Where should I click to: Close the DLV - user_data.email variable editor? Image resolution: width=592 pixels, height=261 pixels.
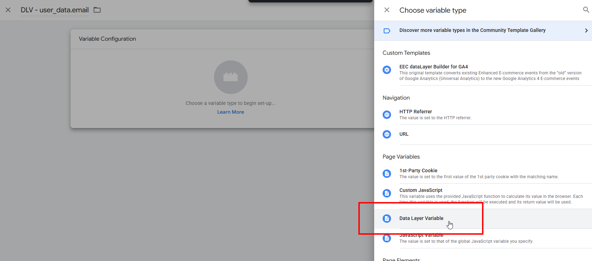(8, 10)
